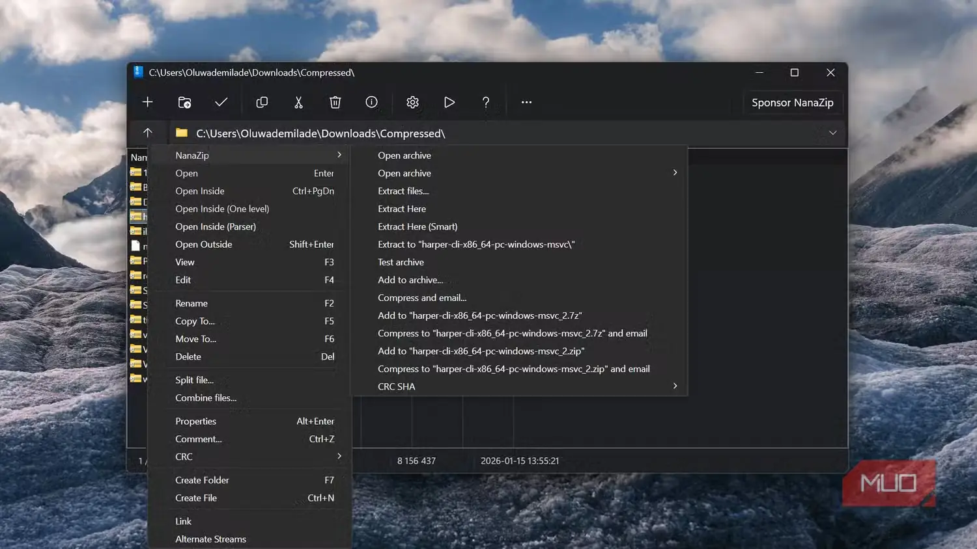Click the 2026-01-15 13:55:21 date in the status bar
The width and height of the screenshot is (977, 549).
520,461
